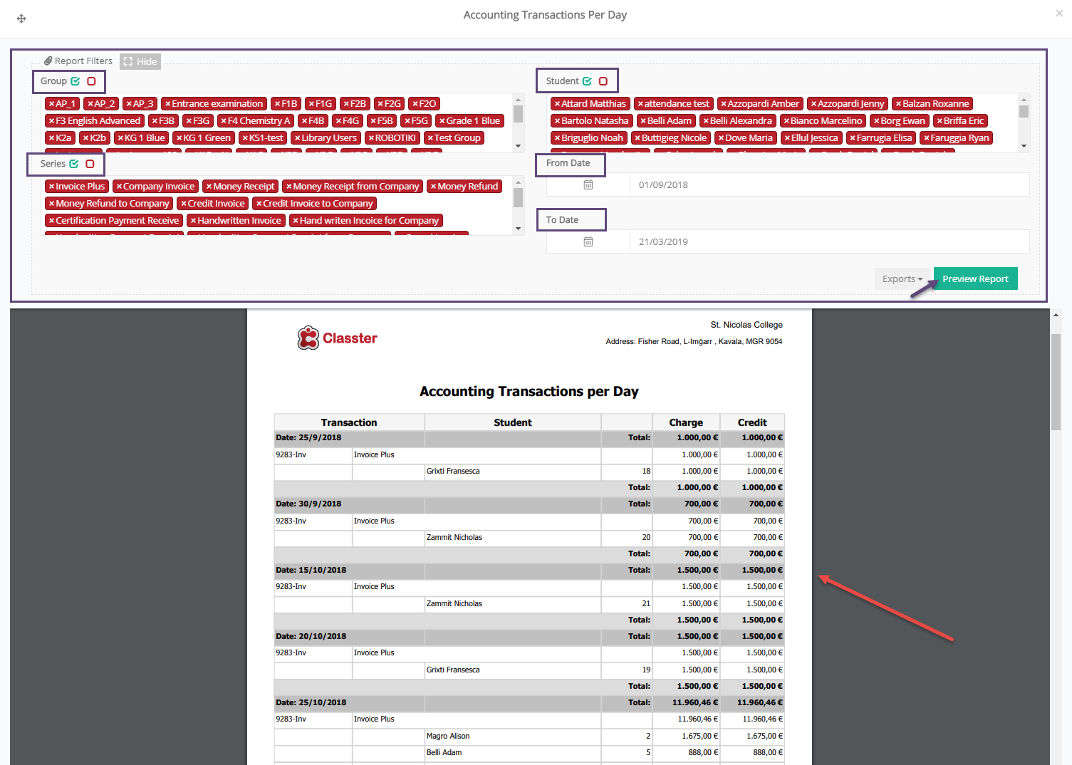Click the Money Refund to Company tag

tap(109, 204)
